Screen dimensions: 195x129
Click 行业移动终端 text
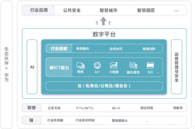(85, 120)
